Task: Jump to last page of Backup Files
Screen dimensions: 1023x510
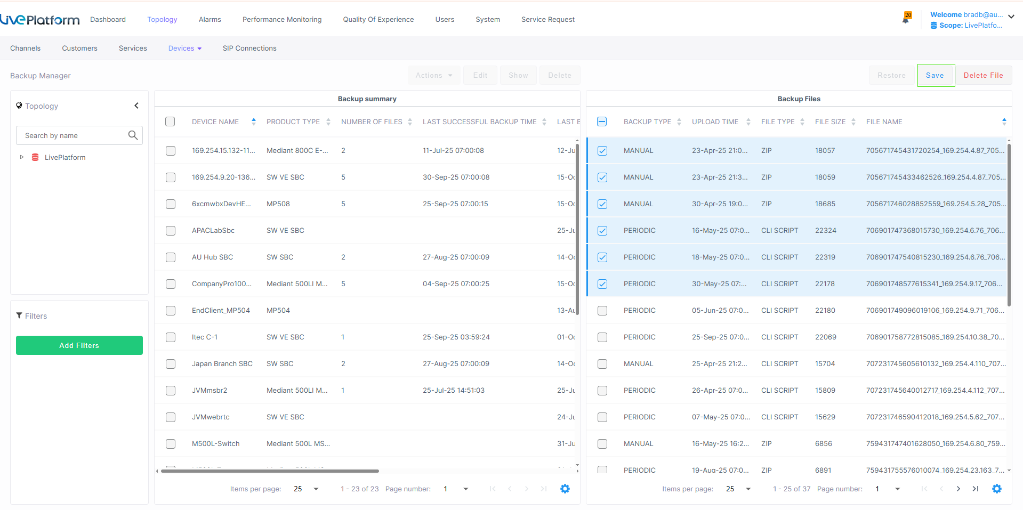Action: (x=976, y=489)
